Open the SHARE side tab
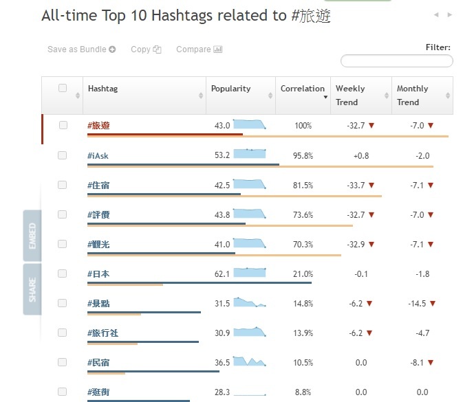The image size is (474, 402). point(32,289)
